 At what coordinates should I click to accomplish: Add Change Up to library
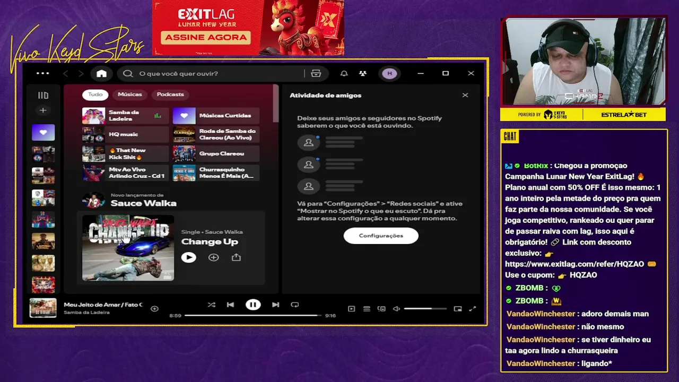[x=213, y=257]
